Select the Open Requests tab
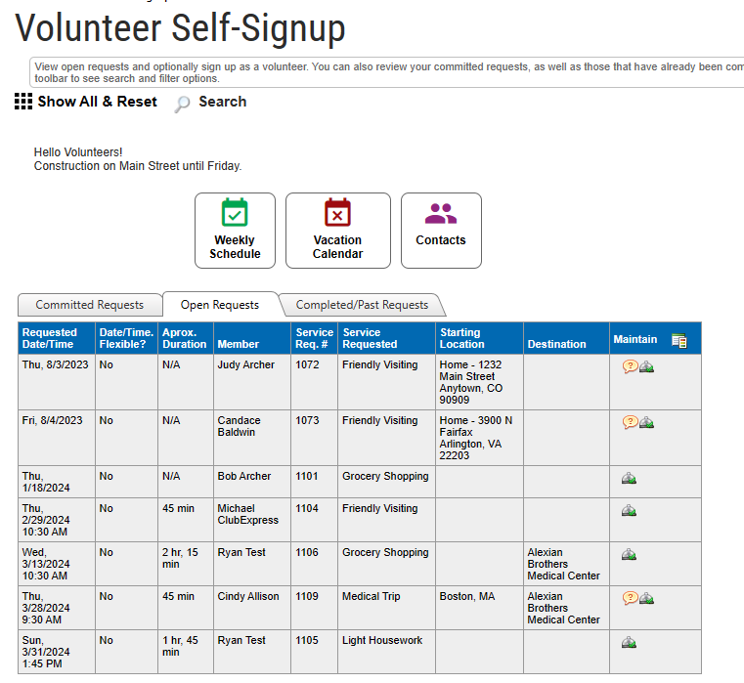The height and width of the screenshot is (683, 744). coord(220,305)
